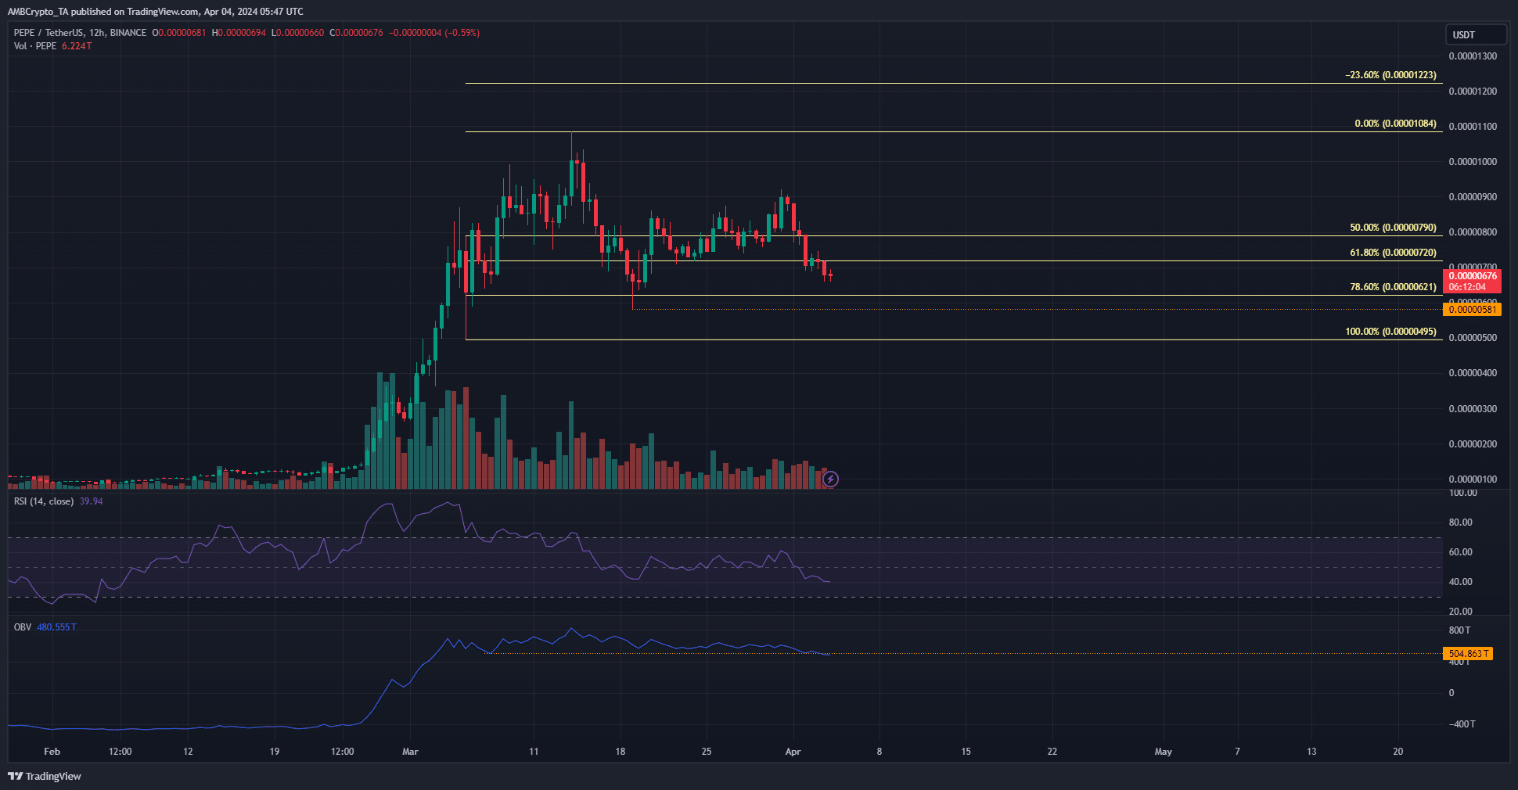Click the Mar date on the time axis
1518x790 pixels.
[x=410, y=752]
